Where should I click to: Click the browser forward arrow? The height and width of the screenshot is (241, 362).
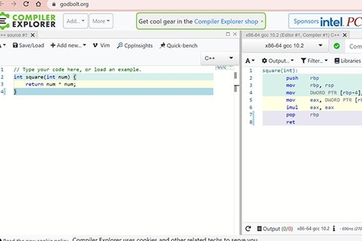[x=14, y=4]
